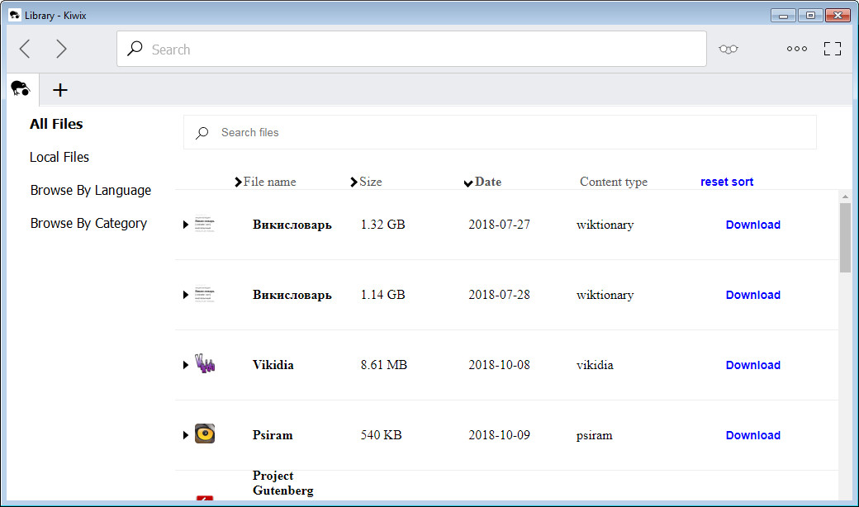
Task: Click the Project Gutenberg file name
Action: point(282,482)
